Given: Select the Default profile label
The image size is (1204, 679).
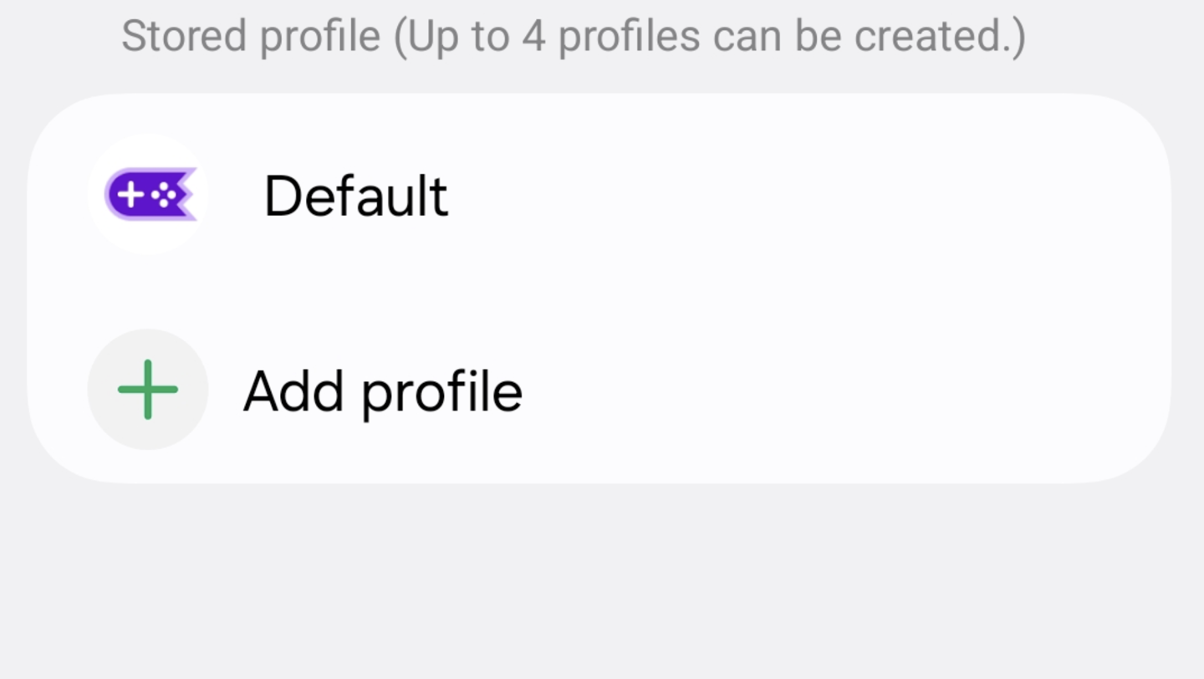Looking at the screenshot, I should pyautogui.click(x=356, y=197).
